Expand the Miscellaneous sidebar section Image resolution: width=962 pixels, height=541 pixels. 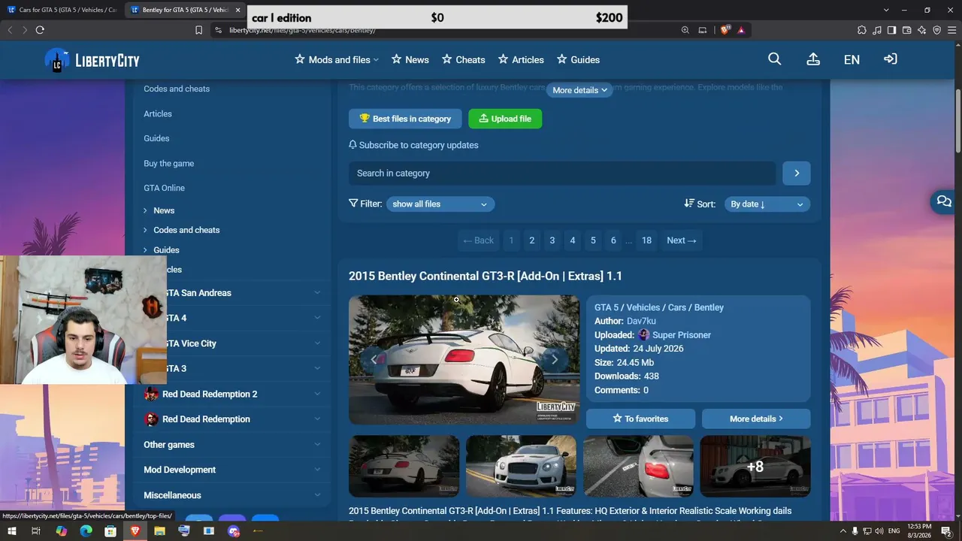[317, 495]
